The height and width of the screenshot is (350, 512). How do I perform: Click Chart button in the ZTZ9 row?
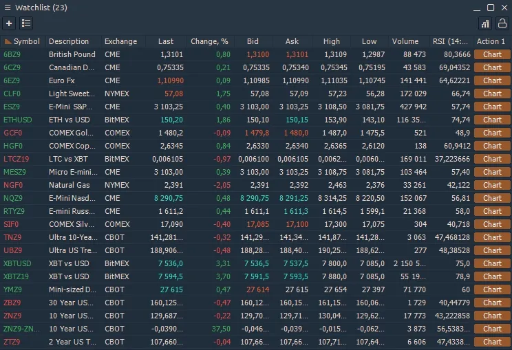pyautogui.click(x=492, y=342)
